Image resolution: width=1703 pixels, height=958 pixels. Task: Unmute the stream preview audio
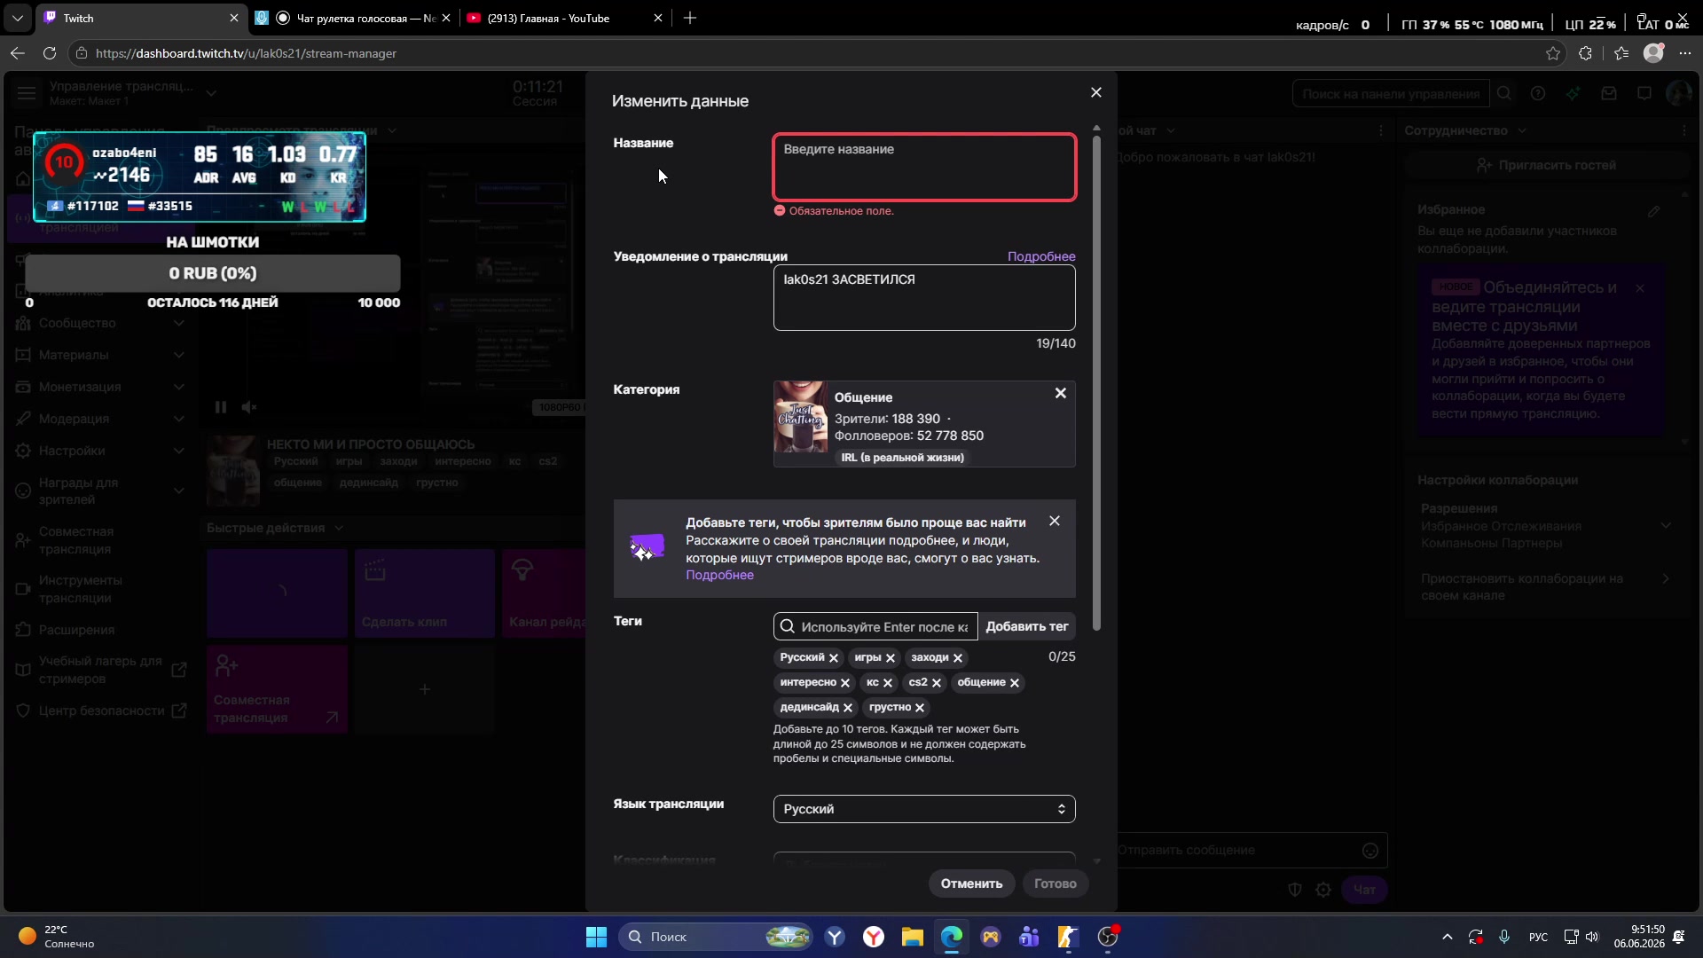click(x=249, y=407)
